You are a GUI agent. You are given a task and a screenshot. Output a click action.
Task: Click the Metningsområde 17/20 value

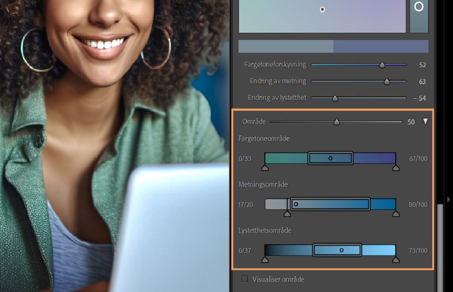pos(246,205)
